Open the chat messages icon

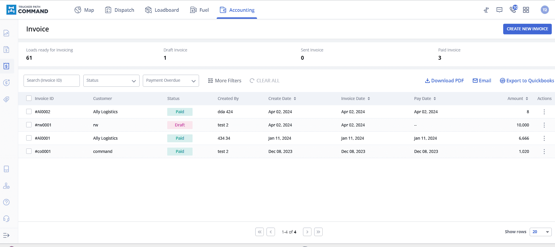click(499, 10)
